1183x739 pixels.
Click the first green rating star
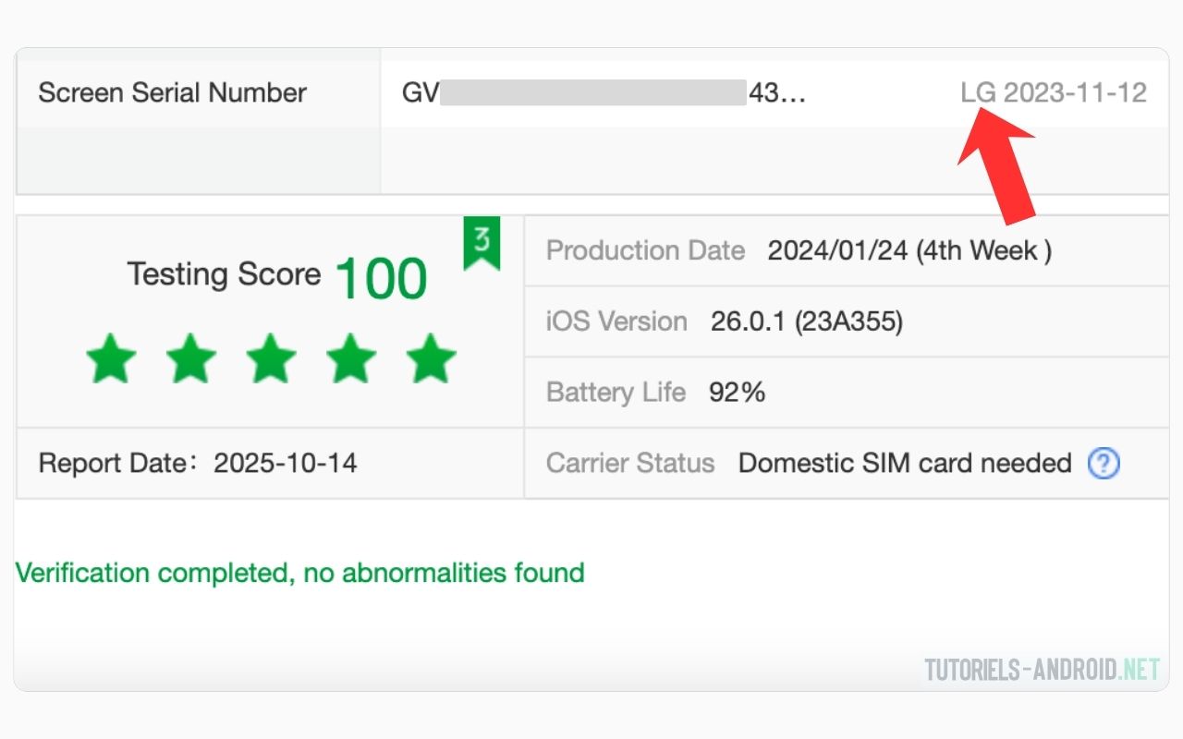point(111,359)
